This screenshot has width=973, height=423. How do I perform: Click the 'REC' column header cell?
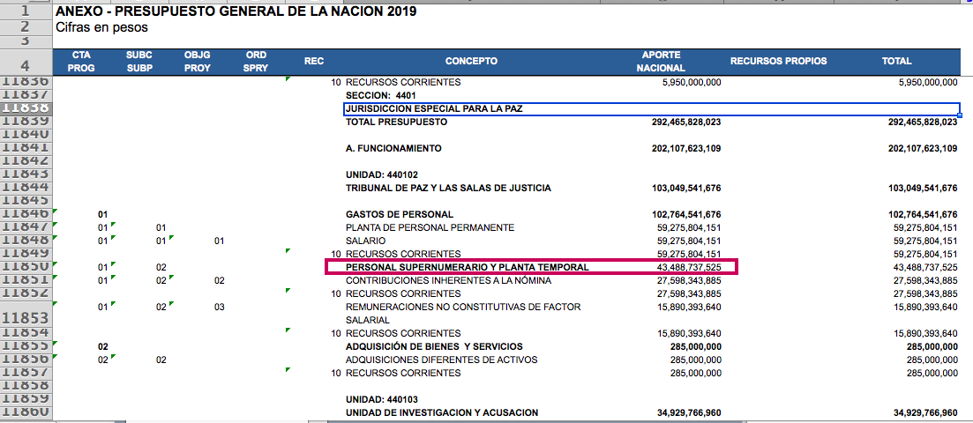coord(314,62)
